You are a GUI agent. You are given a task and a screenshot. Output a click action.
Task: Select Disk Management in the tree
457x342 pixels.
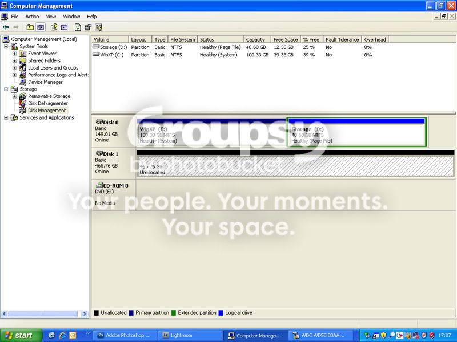pos(47,111)
